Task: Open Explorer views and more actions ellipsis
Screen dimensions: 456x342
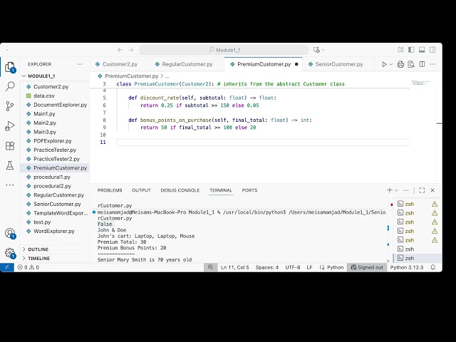Action: (x=80, y=64)
